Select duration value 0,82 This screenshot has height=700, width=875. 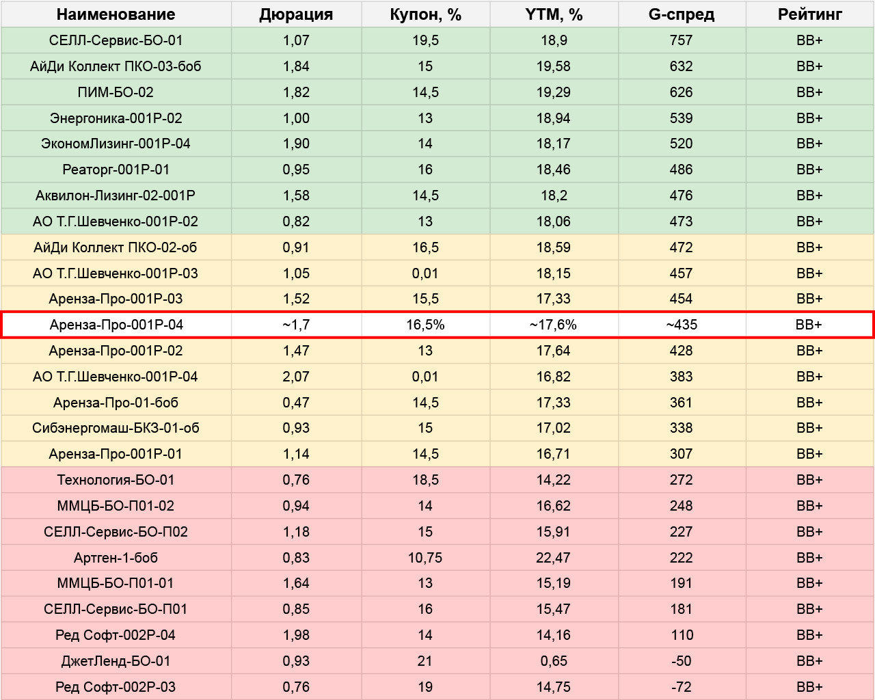296,221
